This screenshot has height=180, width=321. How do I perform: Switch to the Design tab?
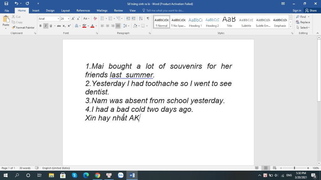[50, 11]
